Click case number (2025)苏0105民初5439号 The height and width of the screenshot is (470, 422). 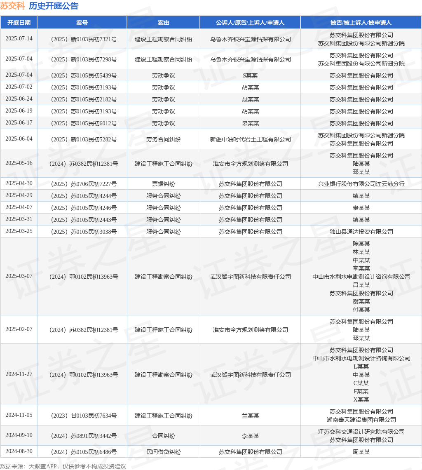click(x=84, y=75)
